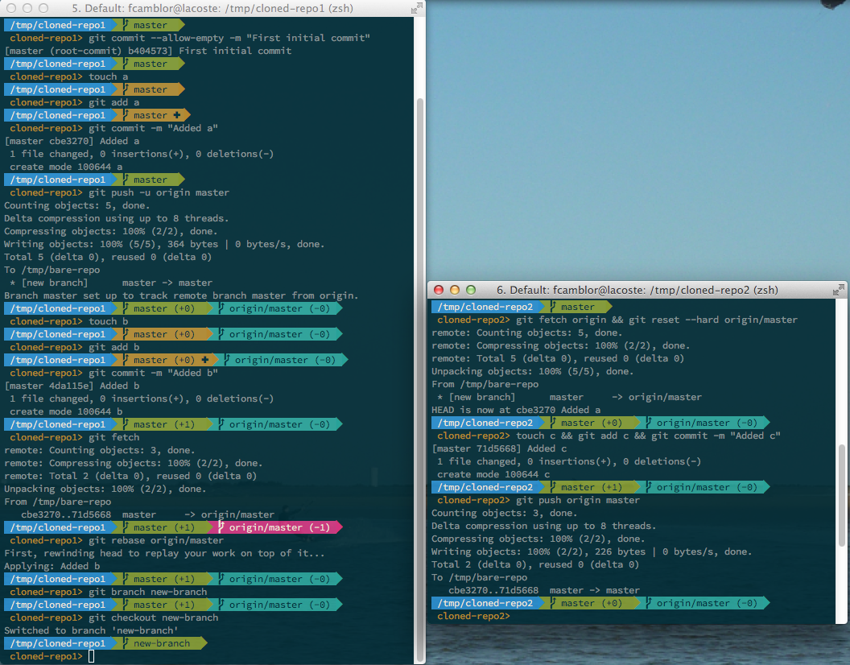Click the fullscreen arrows icon in cloned-repo1 window
Viewport: 850px width, 665px height.
coord(415,8)
